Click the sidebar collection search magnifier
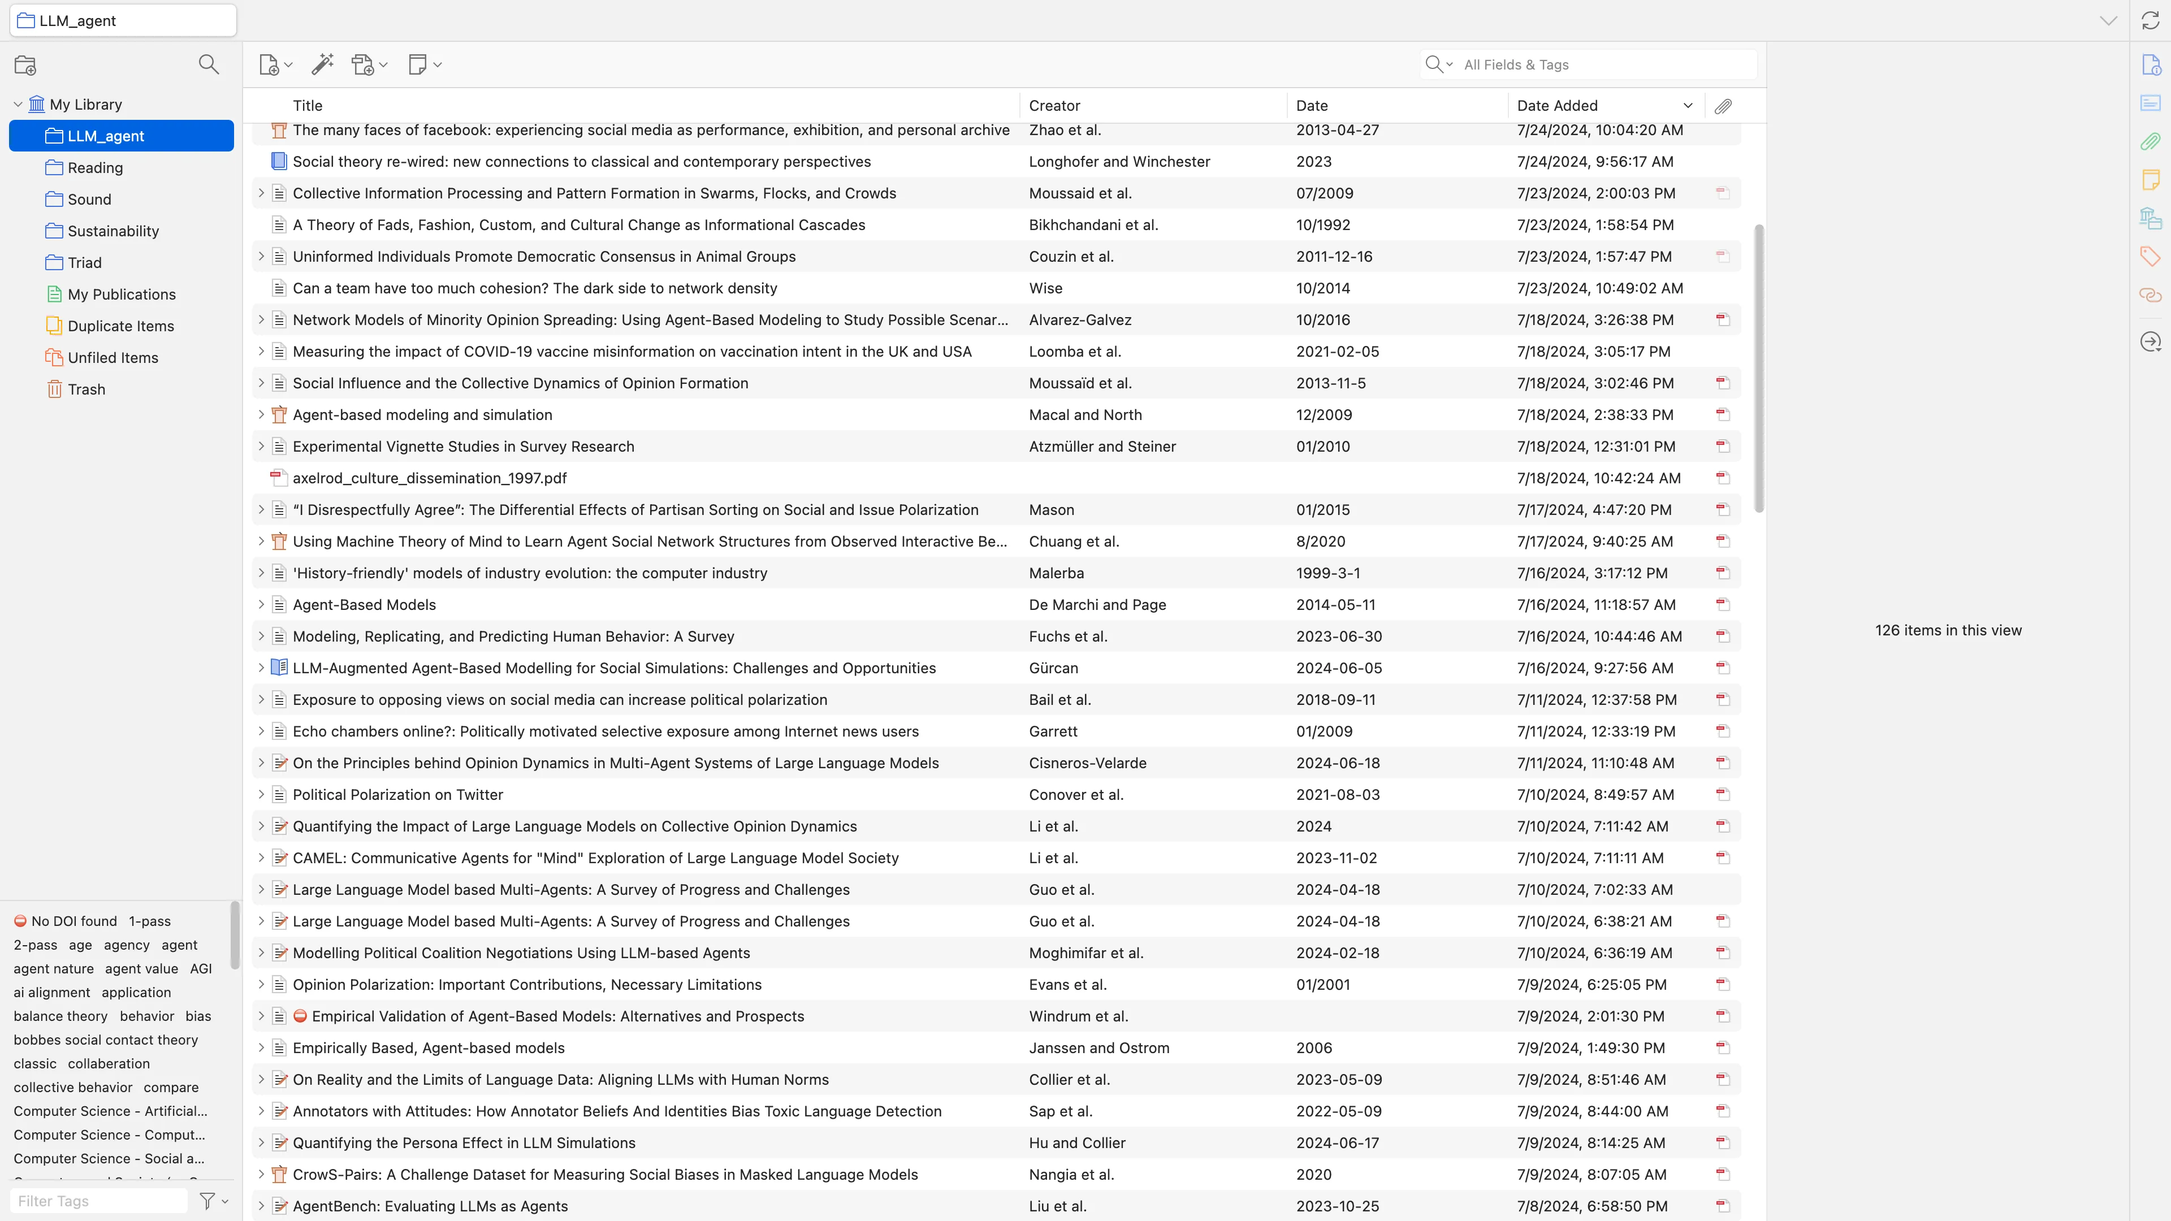Image resolution: width=2171 pixels, height=1221 pixels. pos(208,65)
